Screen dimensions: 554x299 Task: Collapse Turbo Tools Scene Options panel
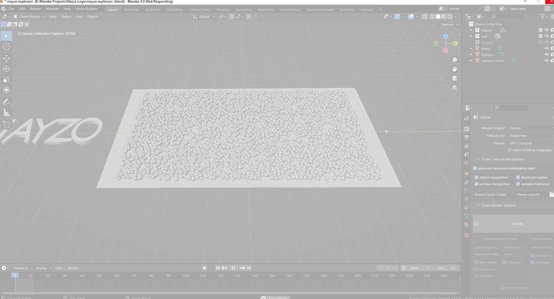(x=502, y=159)
